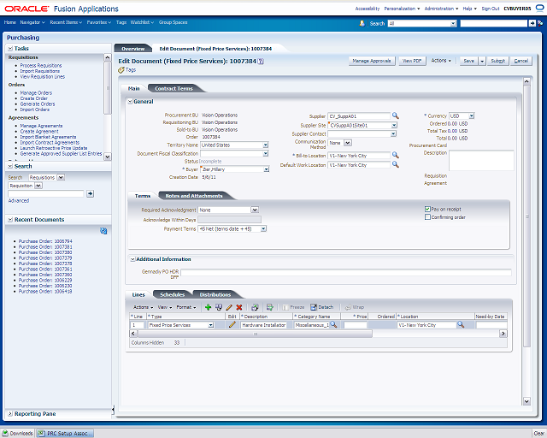547x438 pixels.
Task: Open the Required Acknowledgment dropdown
Action: (x=255, y=210)
